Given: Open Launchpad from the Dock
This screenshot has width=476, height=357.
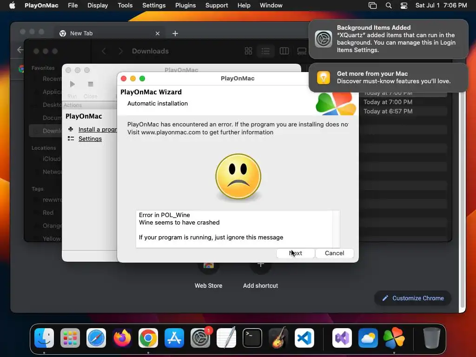Looking at the screenshot, I should pos(70,338).
